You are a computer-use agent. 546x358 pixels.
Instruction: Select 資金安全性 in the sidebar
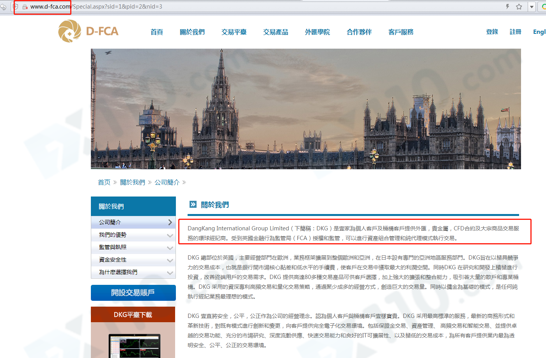click(x=133, y=260)
